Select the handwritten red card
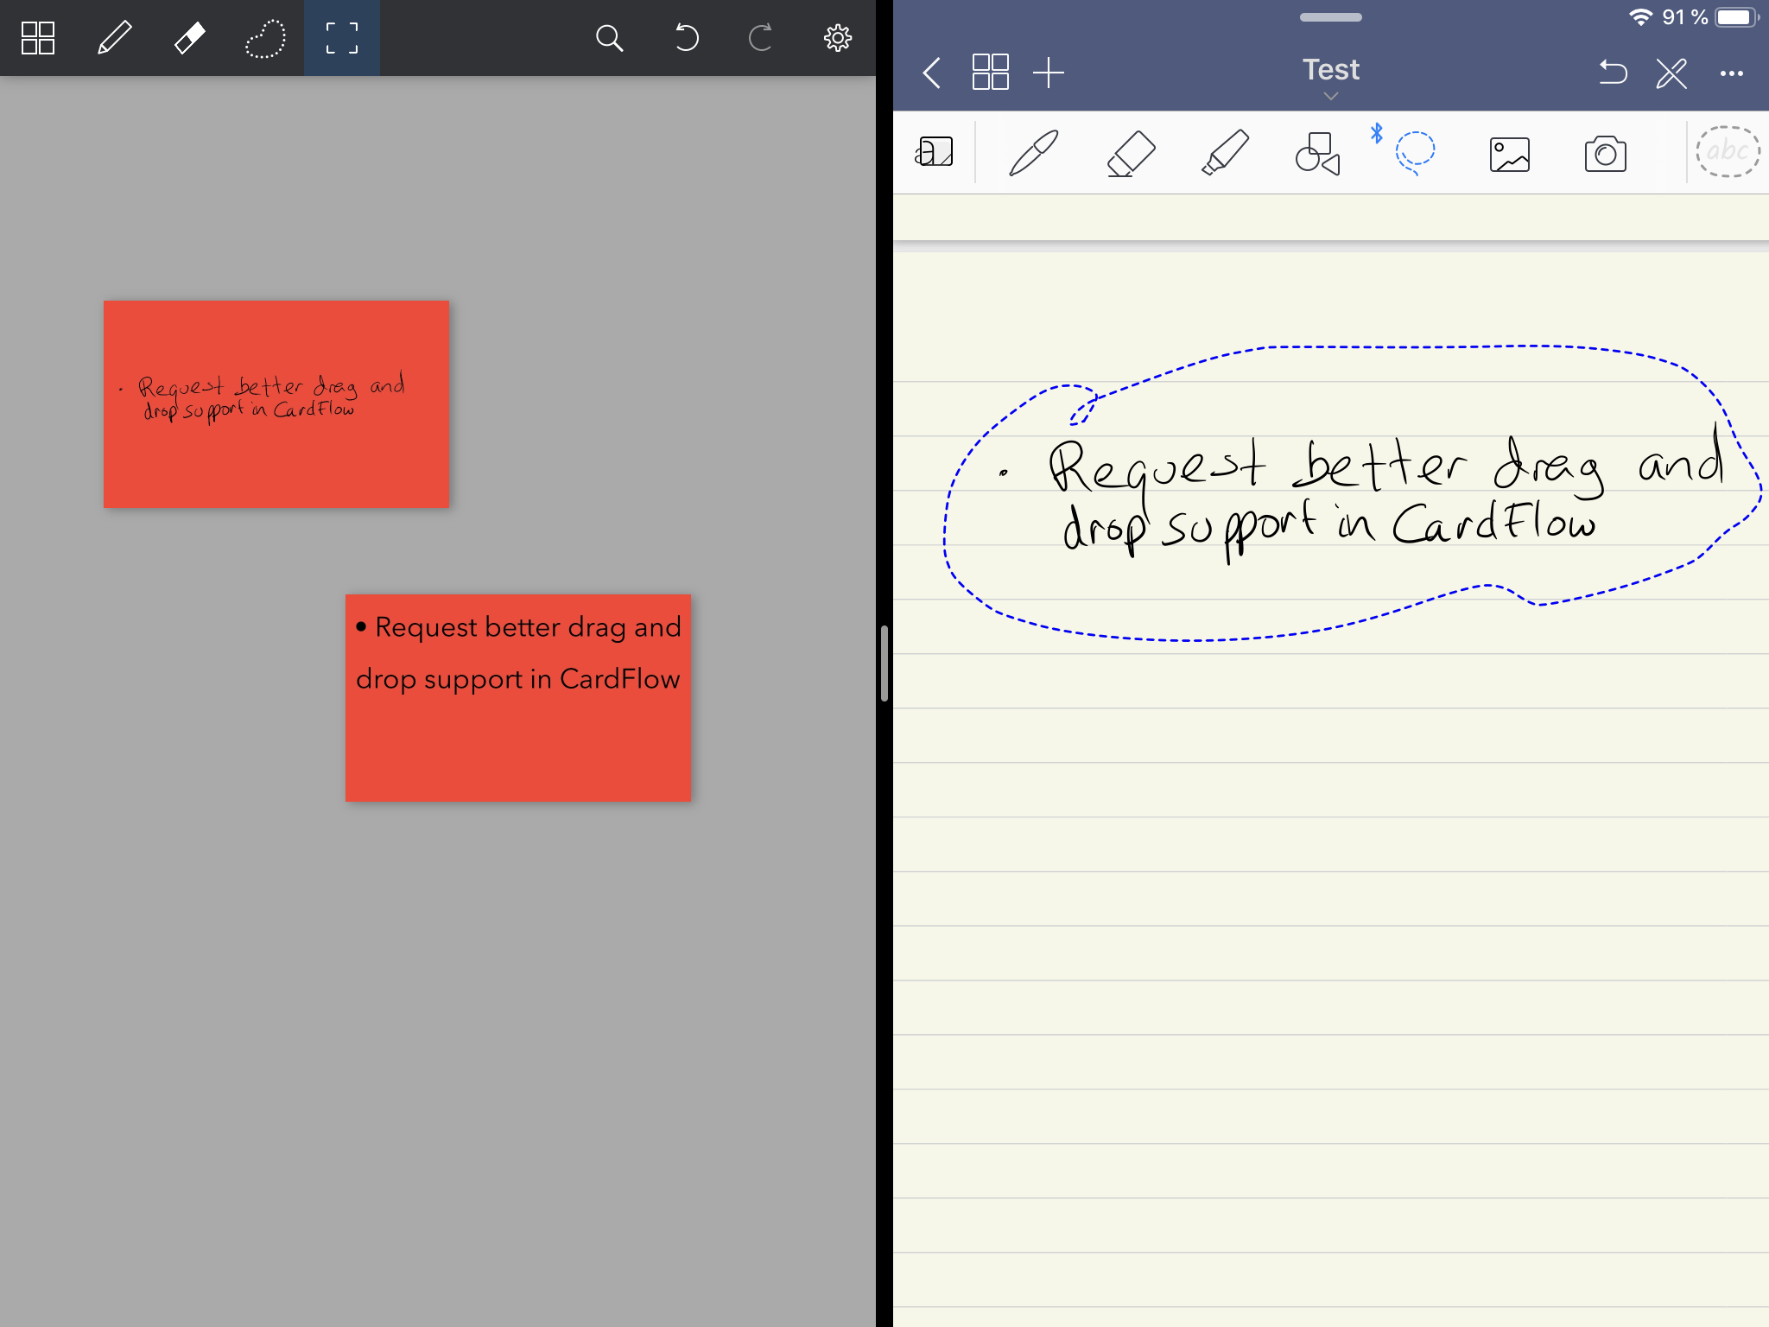 pyautogui.click(x=276, y=404)
